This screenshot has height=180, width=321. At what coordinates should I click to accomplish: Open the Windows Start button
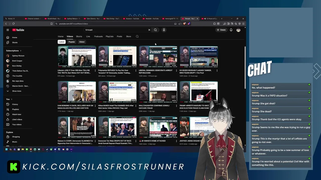(6, 149)
